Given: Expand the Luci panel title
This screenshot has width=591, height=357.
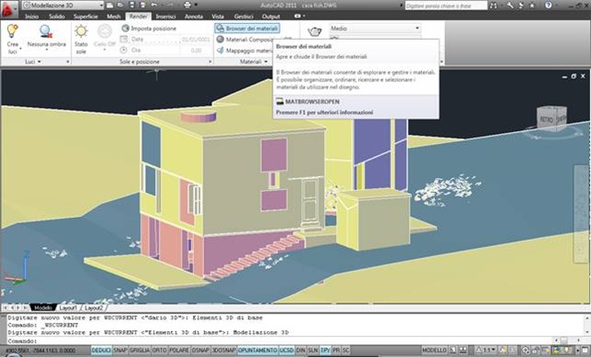Looking at the screenshot, I should (33, 62).
